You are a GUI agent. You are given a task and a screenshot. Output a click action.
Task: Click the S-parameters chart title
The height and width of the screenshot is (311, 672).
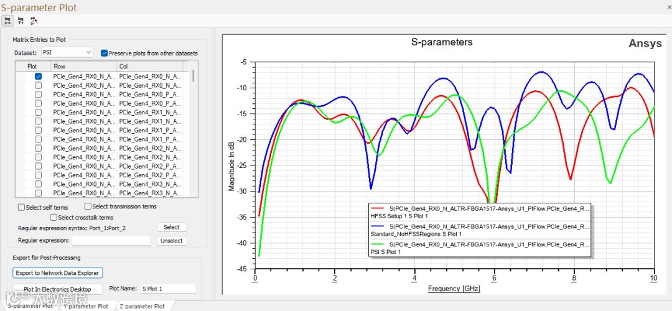[x=442, y=42]
